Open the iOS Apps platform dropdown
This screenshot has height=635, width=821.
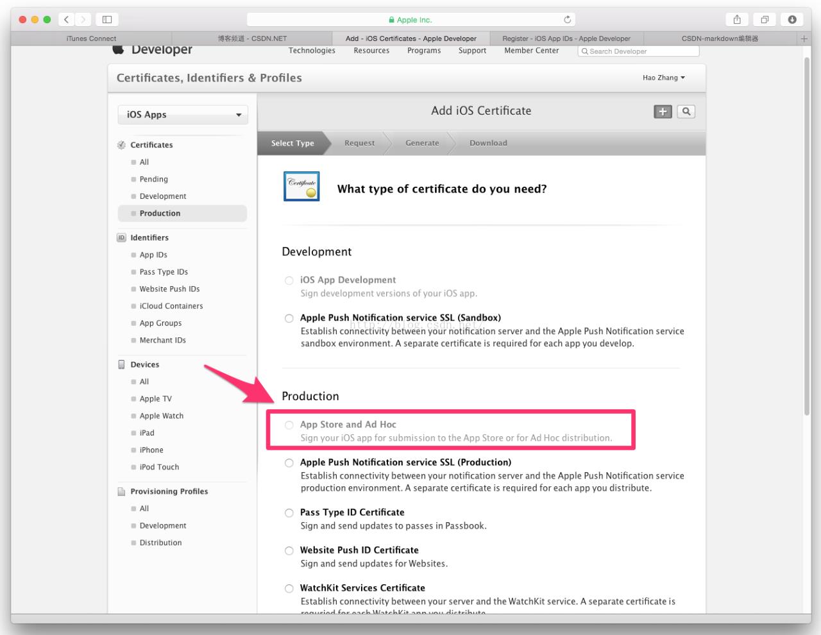(x=183, y=115)
